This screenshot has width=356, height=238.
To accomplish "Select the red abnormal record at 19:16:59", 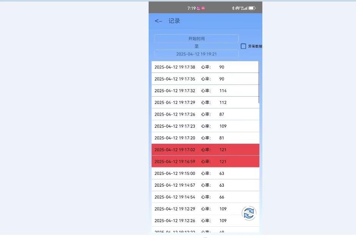I will (x=205, y=162).
